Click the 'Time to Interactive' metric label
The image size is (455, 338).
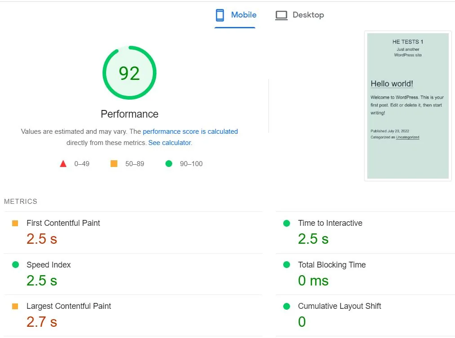click(x=330, y=223)
